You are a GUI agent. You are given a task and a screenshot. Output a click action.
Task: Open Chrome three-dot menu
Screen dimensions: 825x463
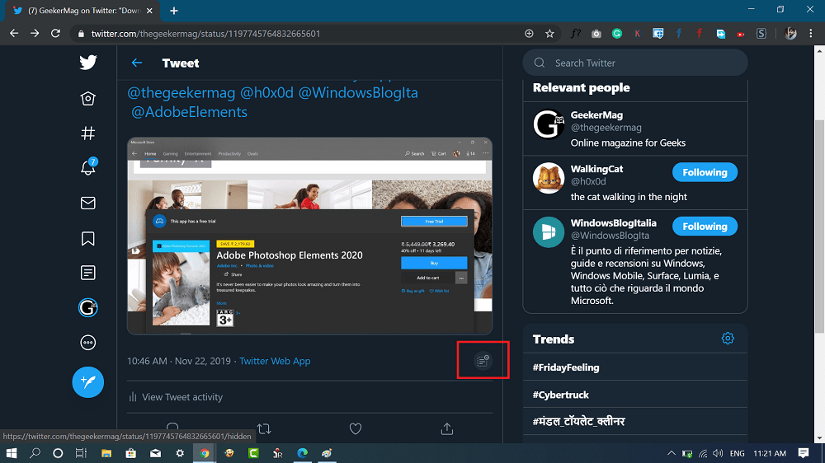(x=811, y=34)
